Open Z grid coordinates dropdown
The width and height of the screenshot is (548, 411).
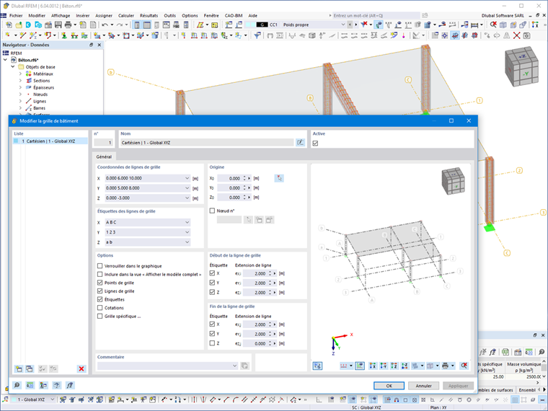click(x=187, y=198)
